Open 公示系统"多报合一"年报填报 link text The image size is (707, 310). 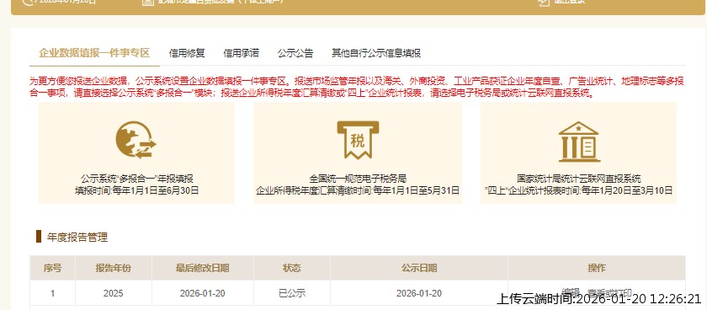pos(136,179)
